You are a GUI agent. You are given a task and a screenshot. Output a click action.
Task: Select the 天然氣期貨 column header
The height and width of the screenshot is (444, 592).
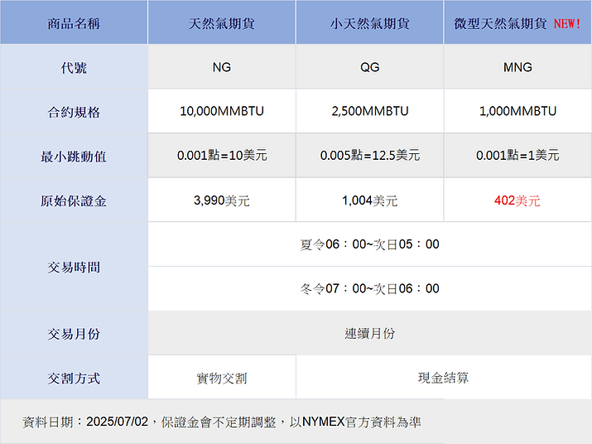[221, 23]
